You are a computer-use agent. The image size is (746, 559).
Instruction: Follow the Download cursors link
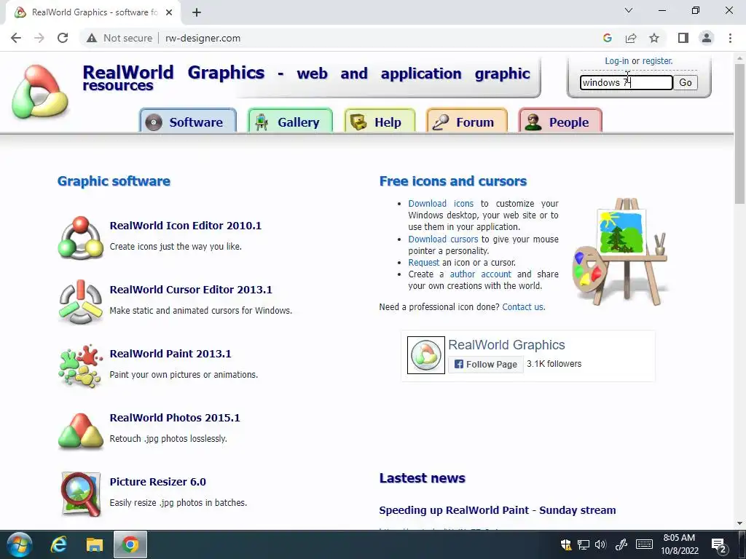[443, 239]
